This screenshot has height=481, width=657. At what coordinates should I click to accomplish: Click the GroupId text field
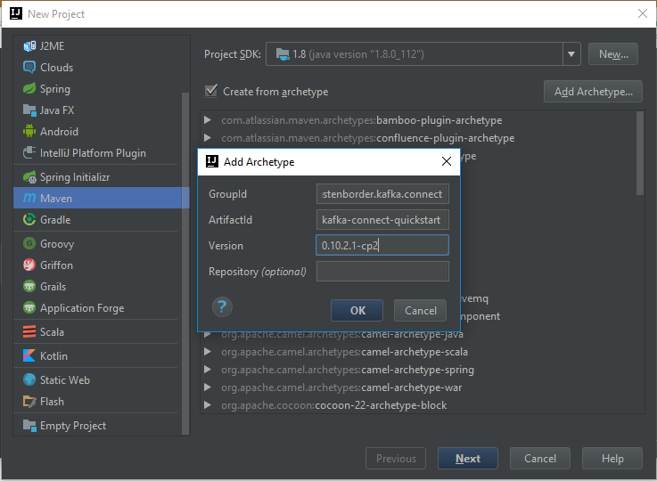[382, 194]
